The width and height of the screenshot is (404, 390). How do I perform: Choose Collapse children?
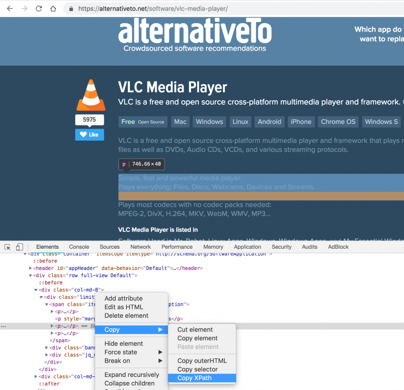point(132,383)
